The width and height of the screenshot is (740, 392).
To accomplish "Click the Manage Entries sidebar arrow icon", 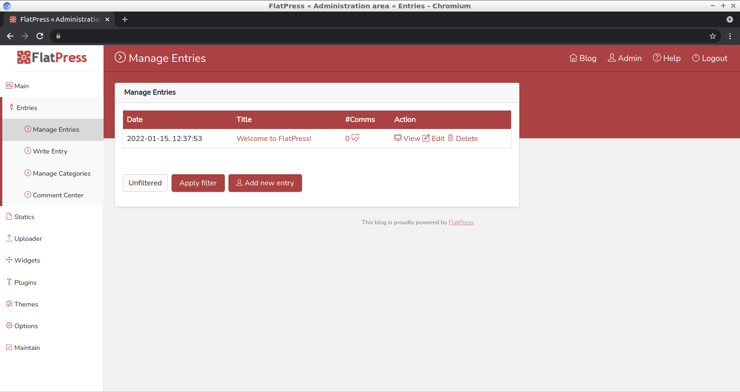I will tap(28, 129).
